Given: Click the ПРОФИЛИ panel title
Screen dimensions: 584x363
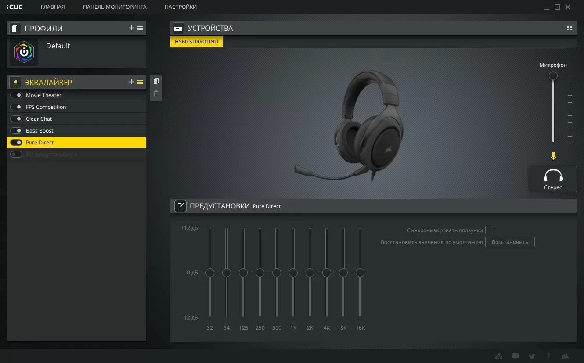Looking at the screenshot, I should point(43,28).
